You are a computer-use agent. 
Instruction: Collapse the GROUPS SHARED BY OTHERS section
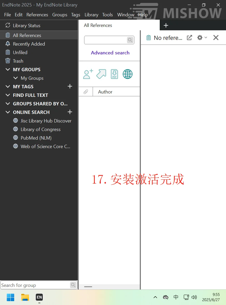[x=8, y=104]
